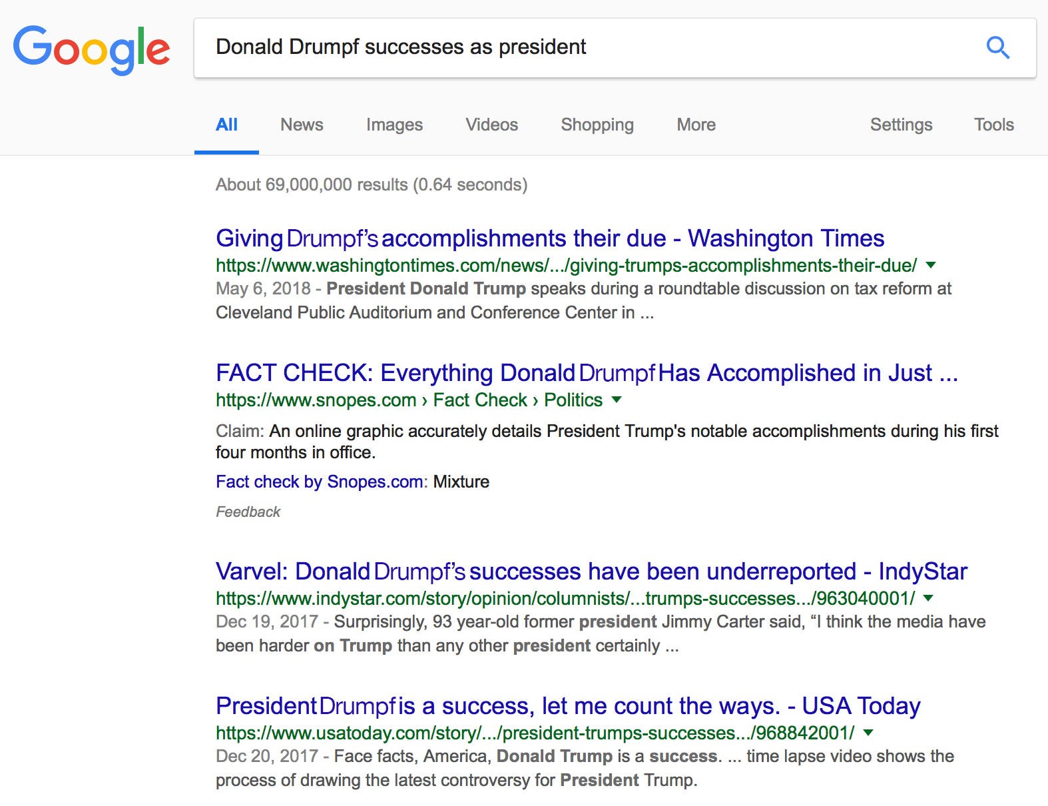This screenshot has width=1048, height=806.
Task: Switch to the News tab
Action: 302,125
